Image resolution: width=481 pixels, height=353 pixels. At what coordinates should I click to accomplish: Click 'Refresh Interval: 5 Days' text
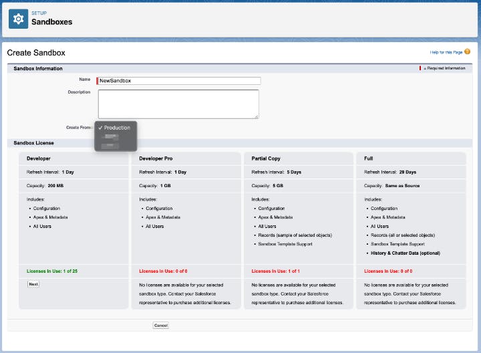[x=277, y=172]
